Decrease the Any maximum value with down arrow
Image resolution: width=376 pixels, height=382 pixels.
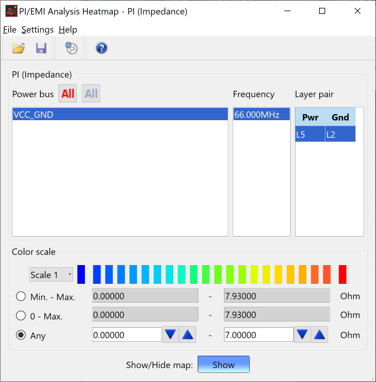pyautogui.click(x=302, y=335)
